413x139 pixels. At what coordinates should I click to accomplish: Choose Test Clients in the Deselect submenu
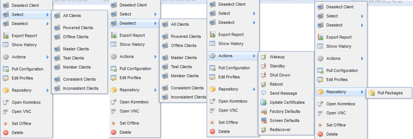[181, 67]
